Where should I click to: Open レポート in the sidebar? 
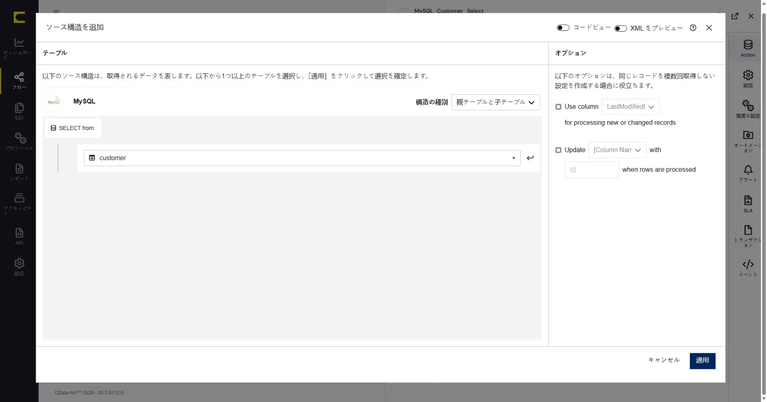pos(19,172)
